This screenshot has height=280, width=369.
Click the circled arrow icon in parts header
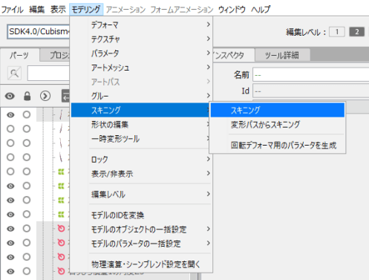(x=45, y=96)
